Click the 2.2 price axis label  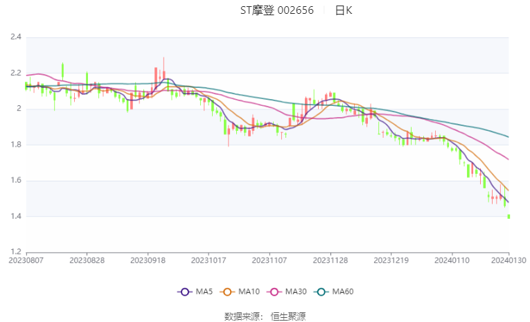(16, 73)
